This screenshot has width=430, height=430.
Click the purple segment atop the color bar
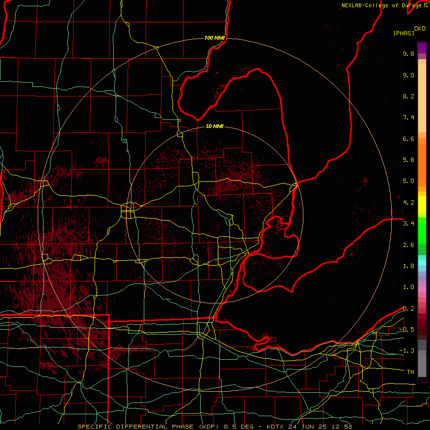422,48
